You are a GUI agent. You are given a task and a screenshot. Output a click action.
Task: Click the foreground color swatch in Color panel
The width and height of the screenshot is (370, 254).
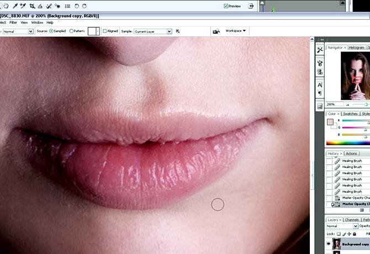(330, 121)
